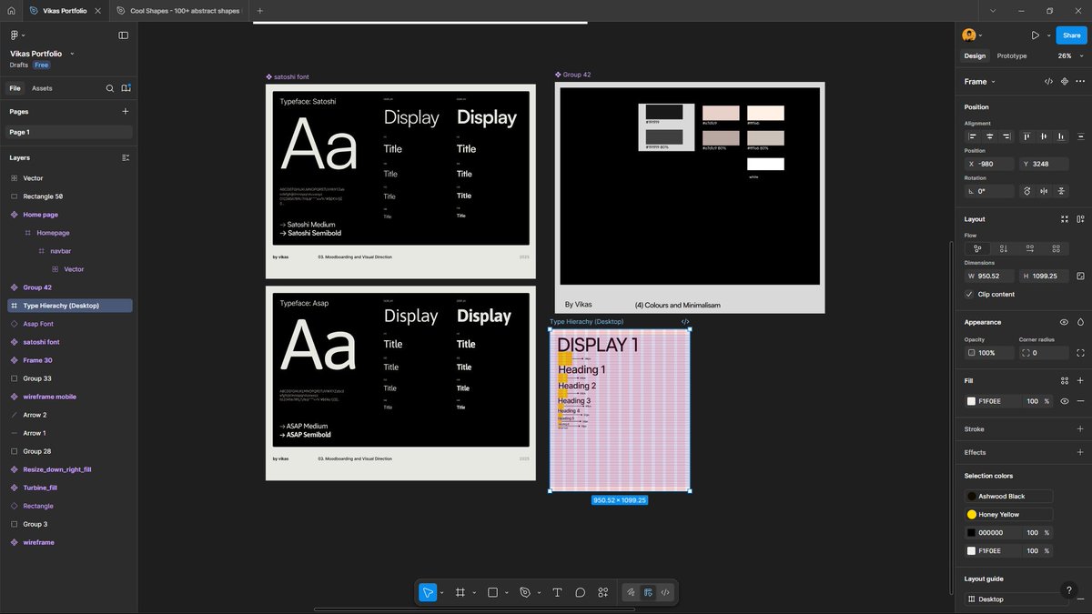This screenshot has height=614, width=1092.
Task: Switch to the Prototype tab
Action: click(1011, 55)
